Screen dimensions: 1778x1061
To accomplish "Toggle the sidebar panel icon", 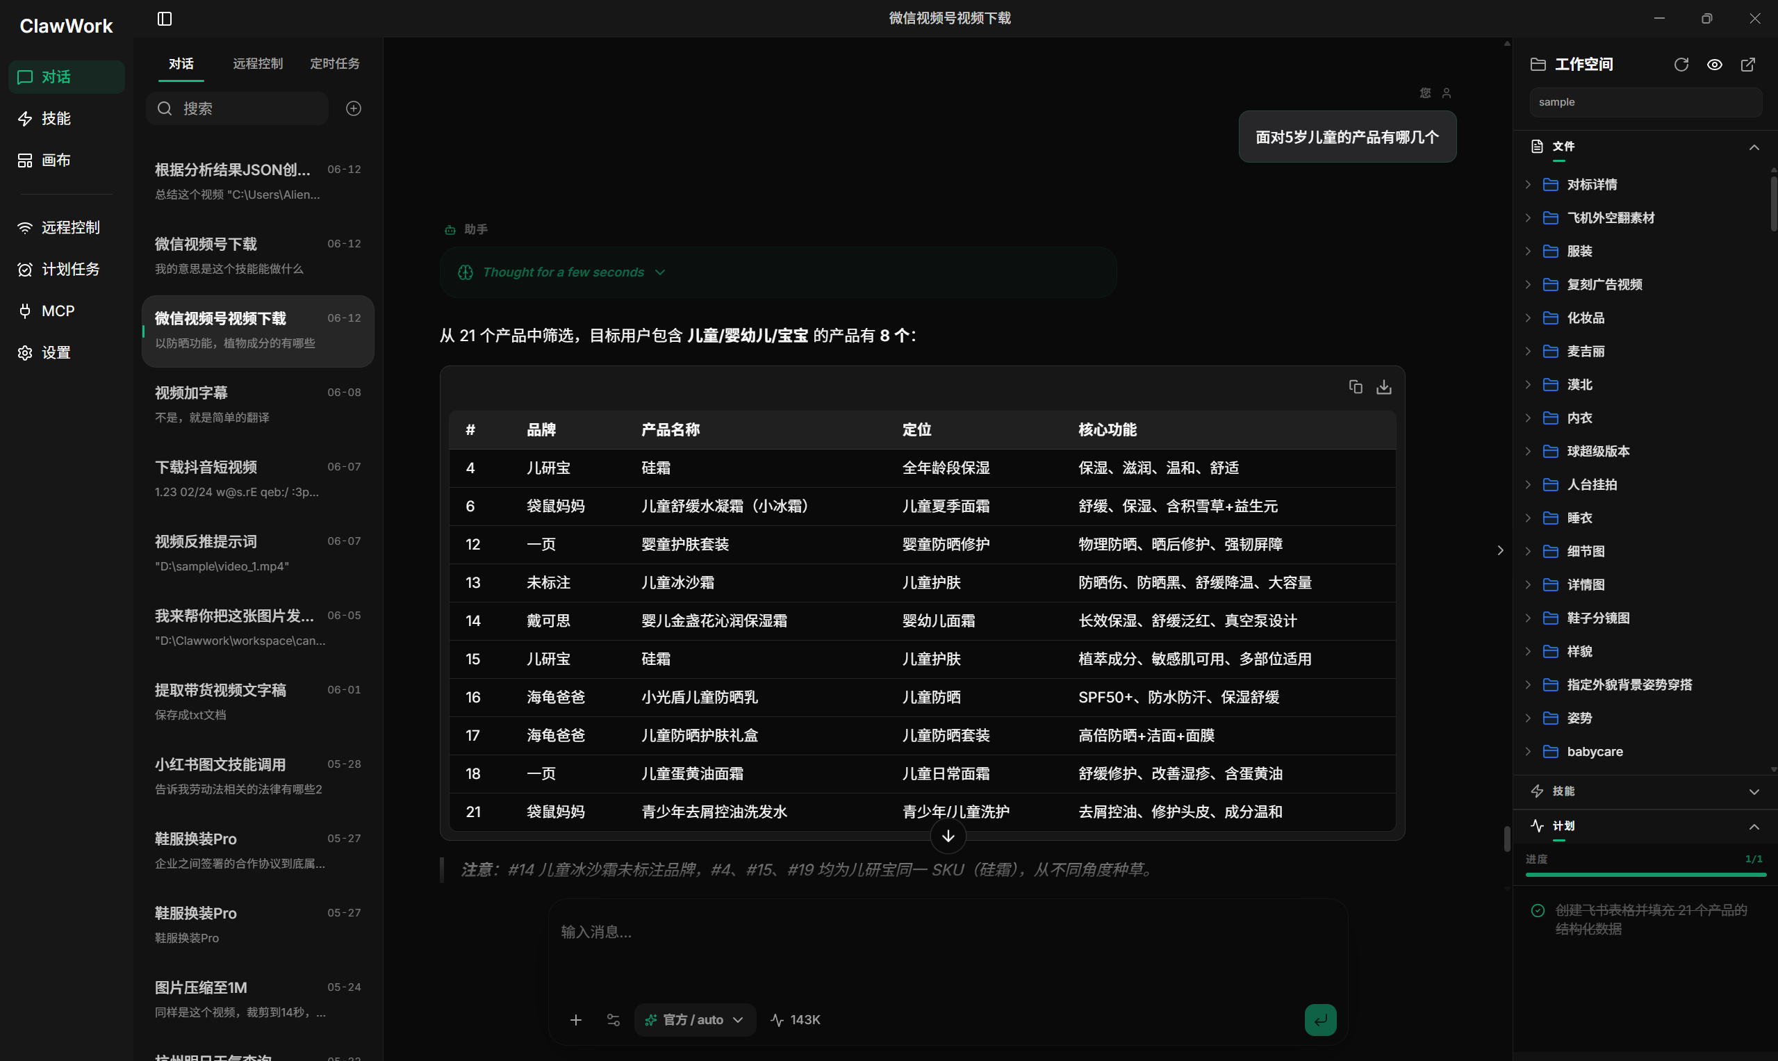I will tap(165, 19).
